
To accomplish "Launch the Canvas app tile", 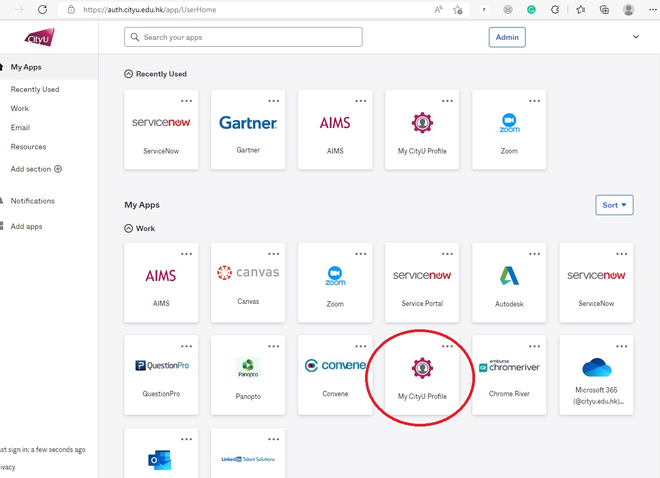I will coord(248,283).
